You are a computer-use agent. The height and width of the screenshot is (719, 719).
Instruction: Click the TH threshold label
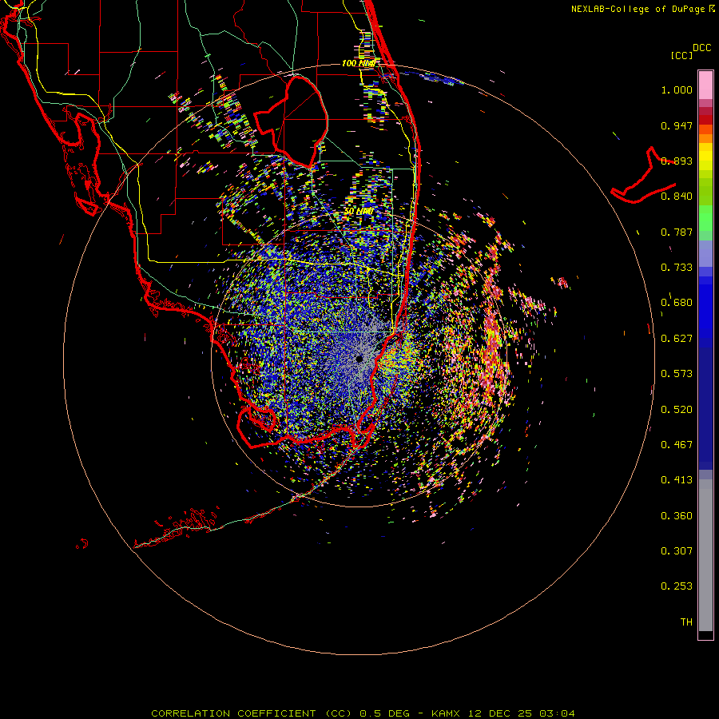point(686,622)
